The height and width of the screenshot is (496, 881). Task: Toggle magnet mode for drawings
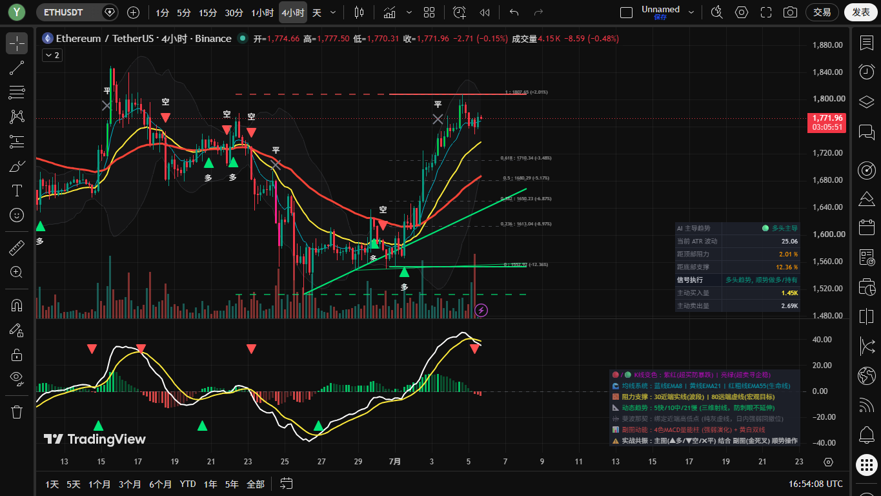coord(17,305)
